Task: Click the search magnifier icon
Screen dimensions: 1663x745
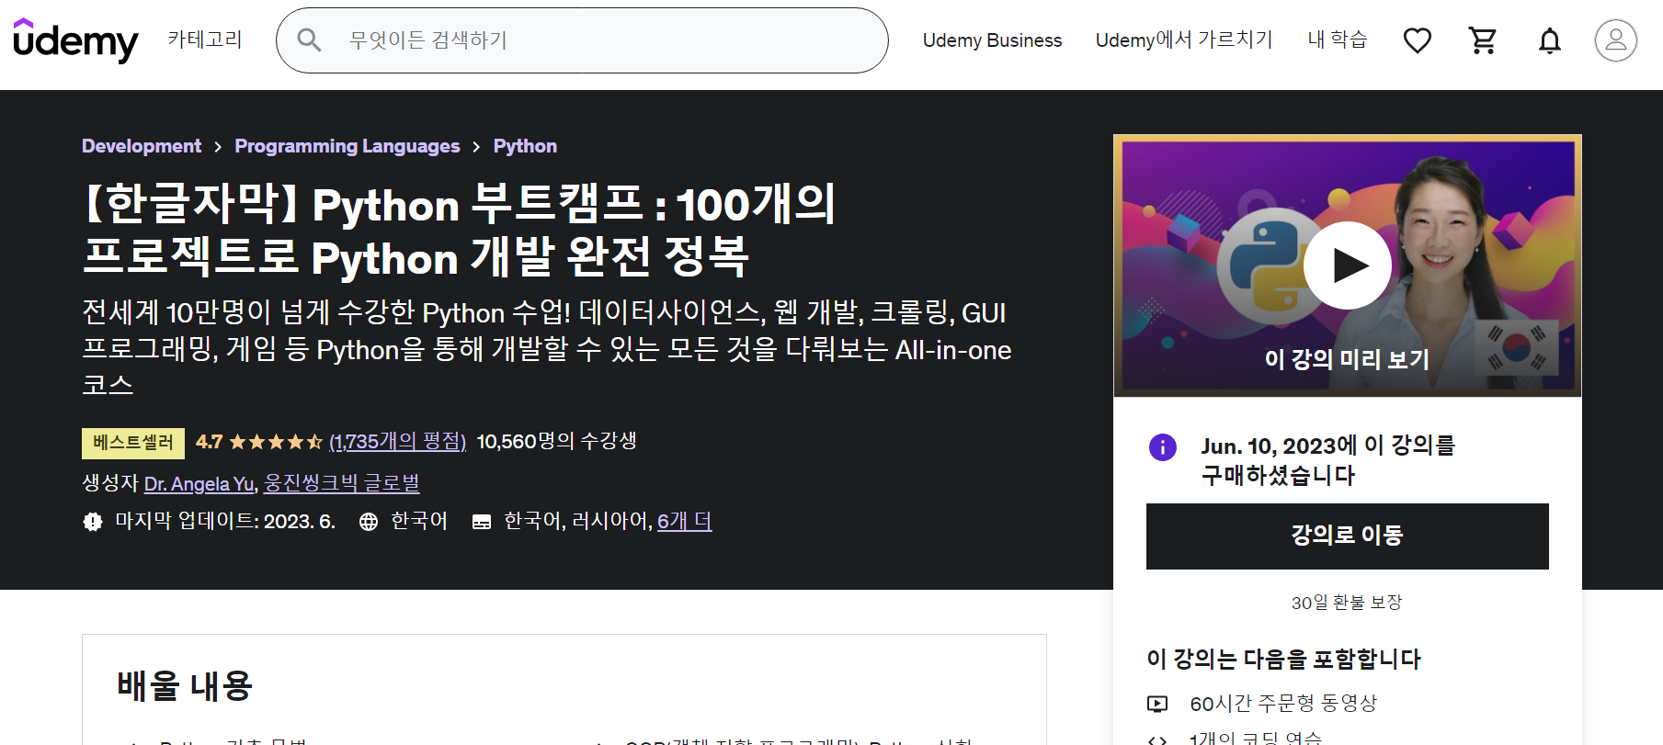Action: (x=309, y=40)
